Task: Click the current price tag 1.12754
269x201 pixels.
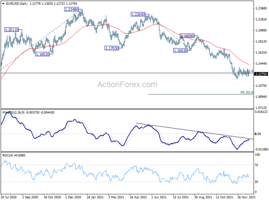Action: coord(261,74)
